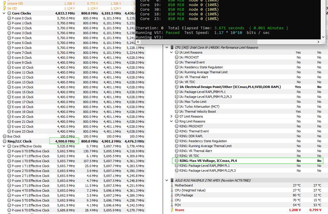
Task: Click the clock icon beside P-core 0 Clock
Action: tap(9, 18)
